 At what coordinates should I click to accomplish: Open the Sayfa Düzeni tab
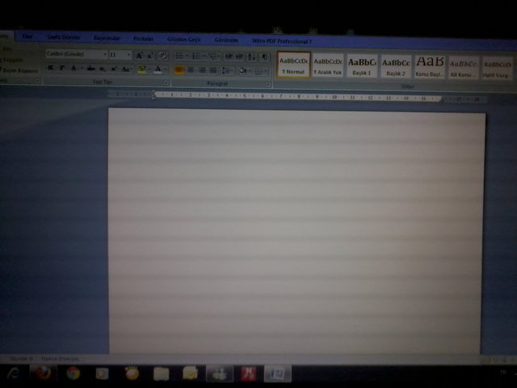click(63, 38)
